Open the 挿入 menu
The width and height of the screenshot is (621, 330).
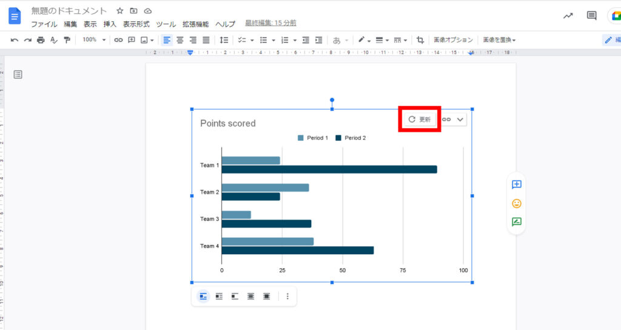pos(110,24)
